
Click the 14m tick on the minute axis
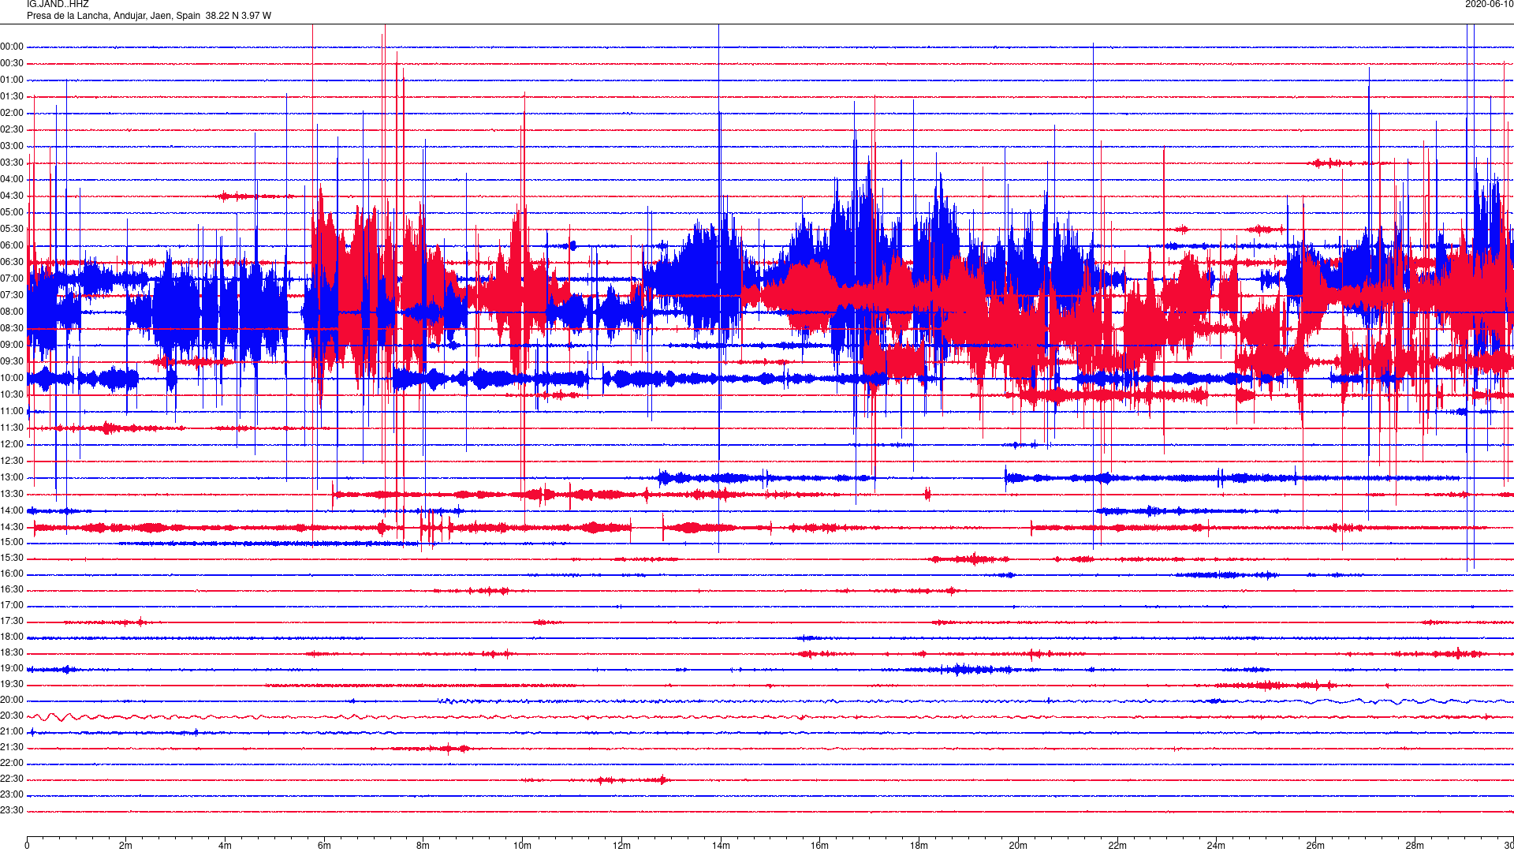721,846
